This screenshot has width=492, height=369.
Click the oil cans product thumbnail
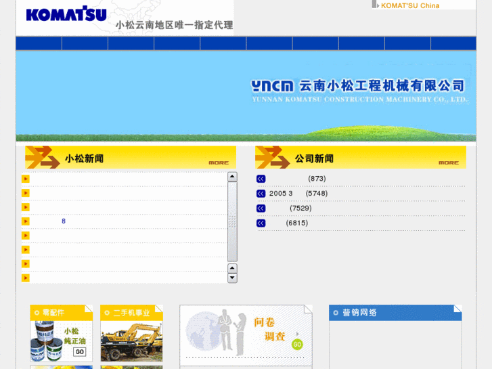(x=47, y=341)
